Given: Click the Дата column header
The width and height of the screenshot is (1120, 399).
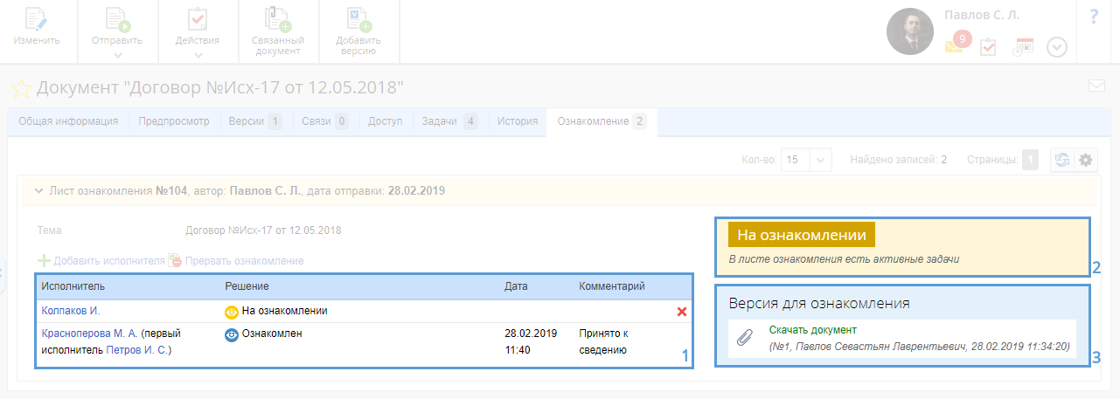Looking at the screenshot, I should pyautogui.click(x=517, y=286).
